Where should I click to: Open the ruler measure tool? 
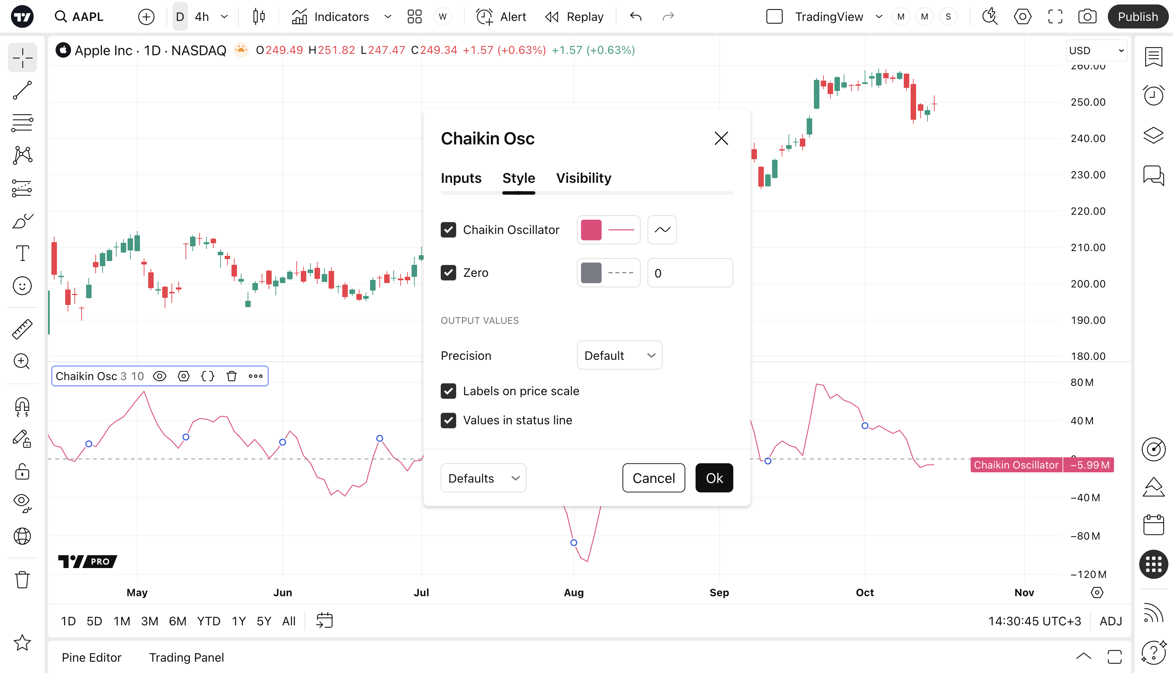(x=22, y=329)
